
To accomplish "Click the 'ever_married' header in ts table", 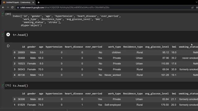I will tap(94, 94).
